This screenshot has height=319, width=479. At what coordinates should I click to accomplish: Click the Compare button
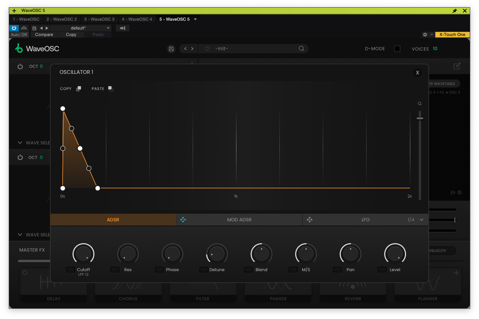(44, 34)
